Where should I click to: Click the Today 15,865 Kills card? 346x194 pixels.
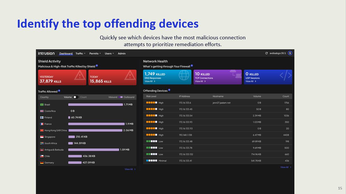click(112, 77)
